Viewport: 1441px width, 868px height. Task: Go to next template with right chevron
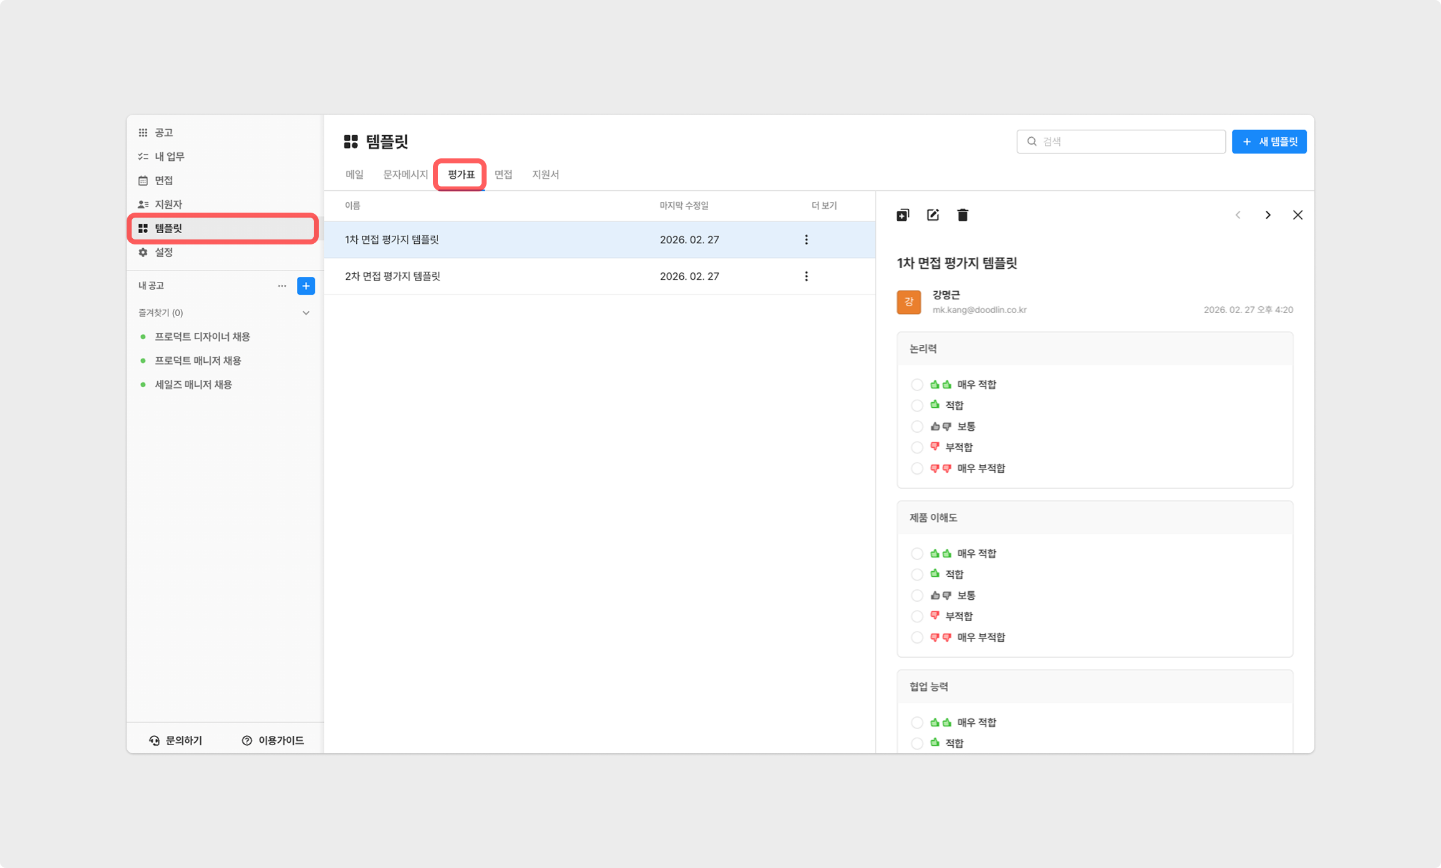tap(1268, 215)
